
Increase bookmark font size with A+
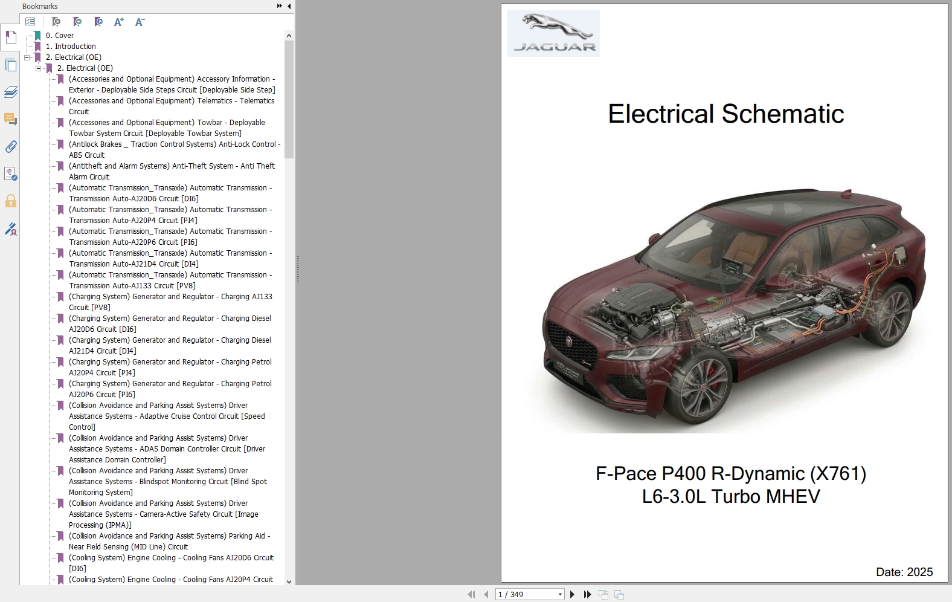[x=119, y=22]
